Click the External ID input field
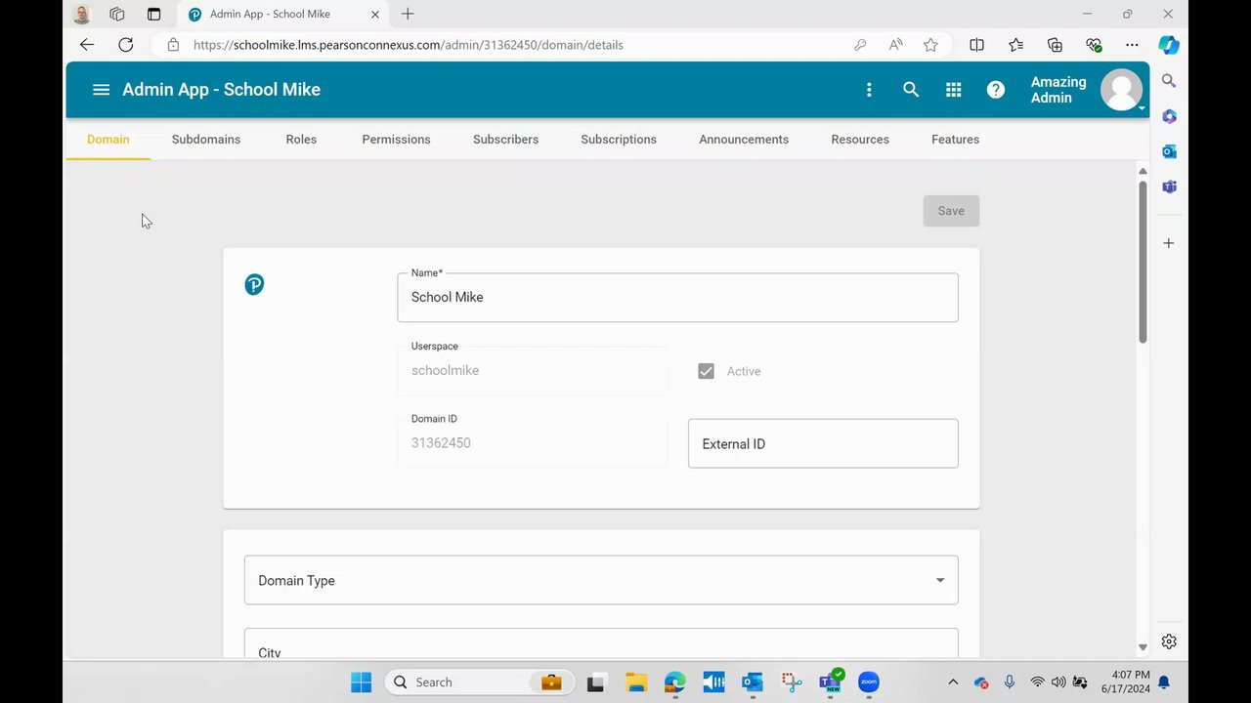 823,443
